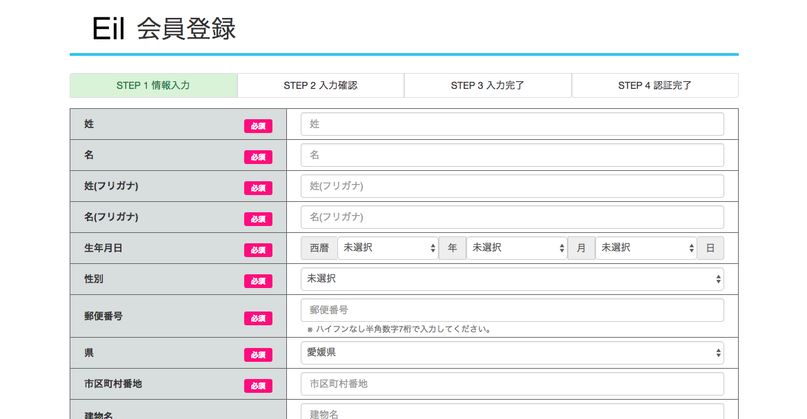Click the 名 (first name) input field
The width and height of the screenshot is (807, 419).
click(x=512, y=155)
